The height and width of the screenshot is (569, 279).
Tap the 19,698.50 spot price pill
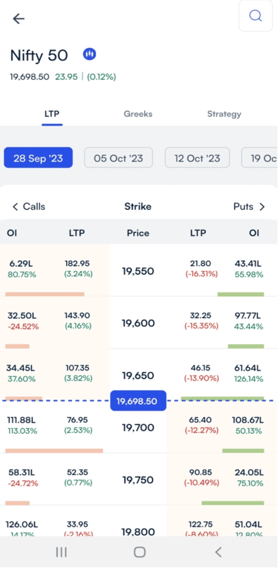138,400
